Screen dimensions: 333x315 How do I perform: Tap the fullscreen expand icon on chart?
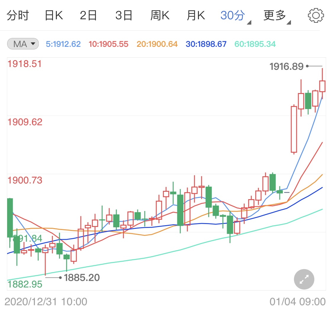tap(304, 279)
